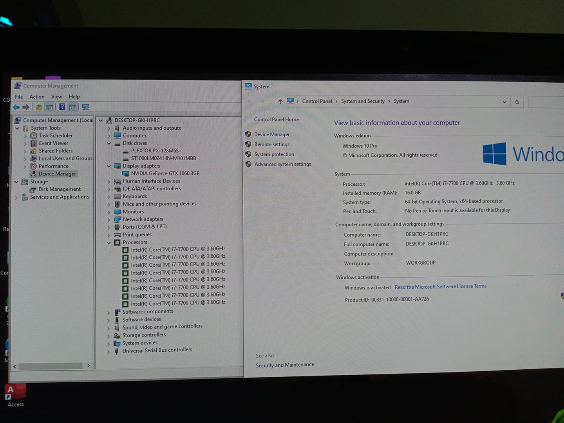Go back with the toolbar's blue arrow
The width and height of the screenshot is (564, 423).
(x=16, y=107)
